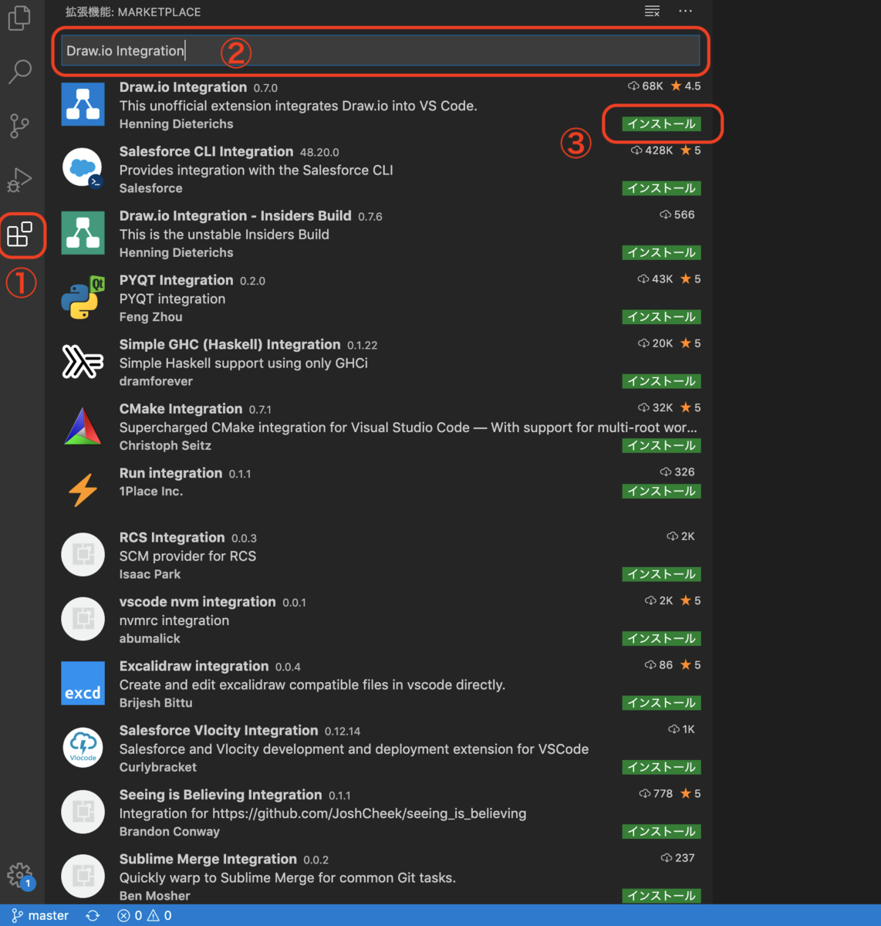Screen dimensions: 881x926
Task: Open the PYQT Integration title
Action: pyautogui.click(x=176, y=280)
